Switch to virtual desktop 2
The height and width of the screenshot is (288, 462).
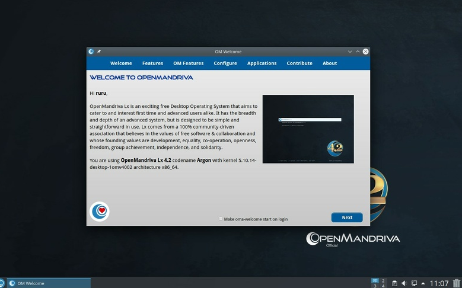pyautogui.click(x=383, y=280)
